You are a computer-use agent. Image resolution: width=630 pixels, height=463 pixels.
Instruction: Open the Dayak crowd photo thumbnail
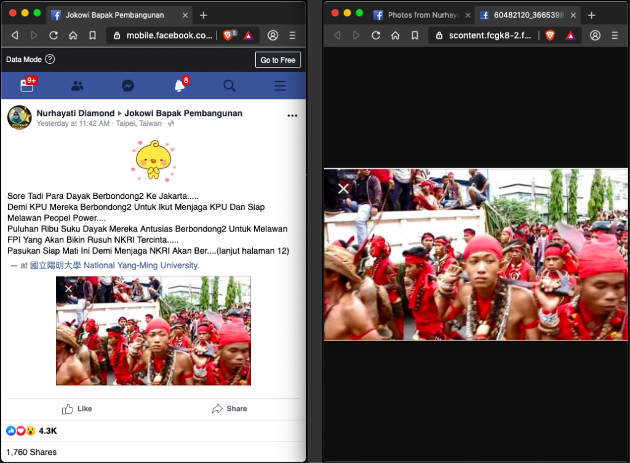(153, 330)
